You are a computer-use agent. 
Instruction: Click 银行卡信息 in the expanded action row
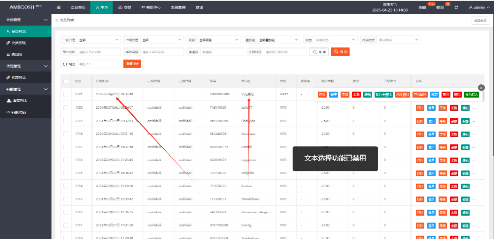click(383, 94)
